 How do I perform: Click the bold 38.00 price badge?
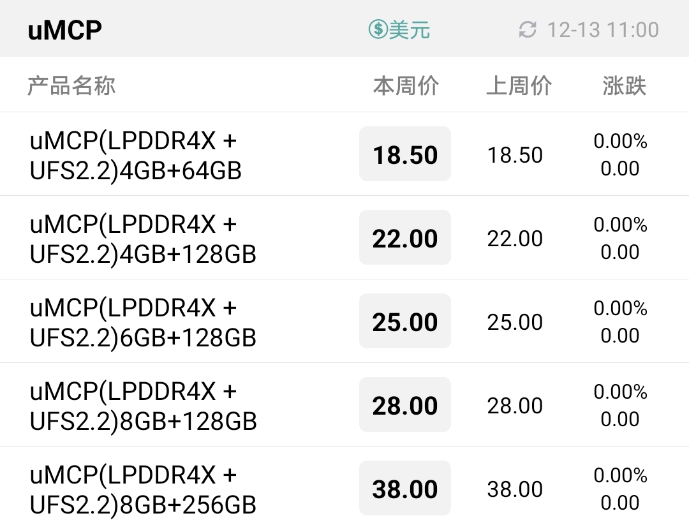coord(405,487)
